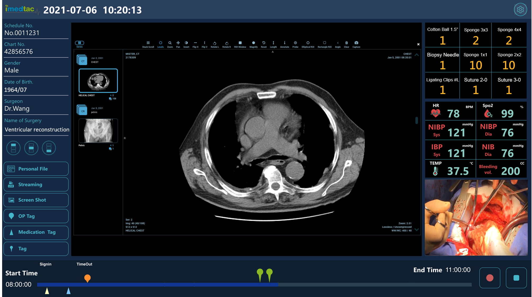532x297 pixels.
Task: Select the first layout option circle
Action: click(x=13, y=148)
